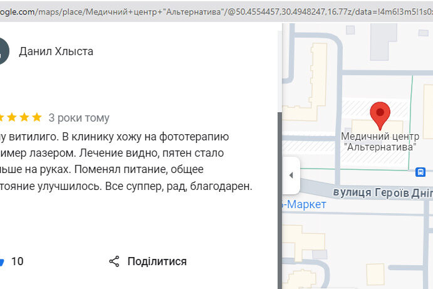This screenshot has height=289, width=433.
Task: Click the Поділитися share button
Action: tap(157, 261)
